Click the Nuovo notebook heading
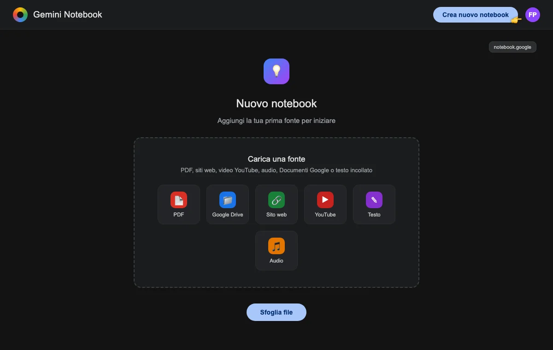 pos(276,103)
